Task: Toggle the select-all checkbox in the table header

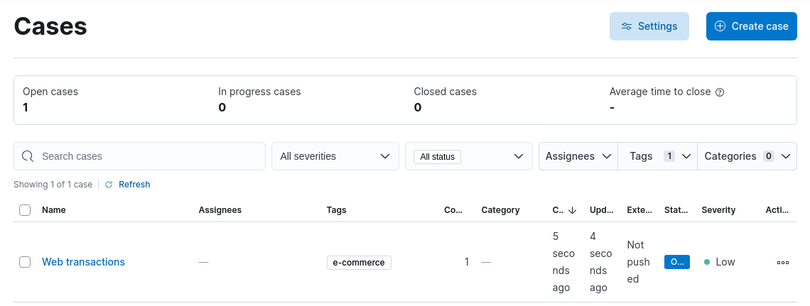Action: pos(25,210)
